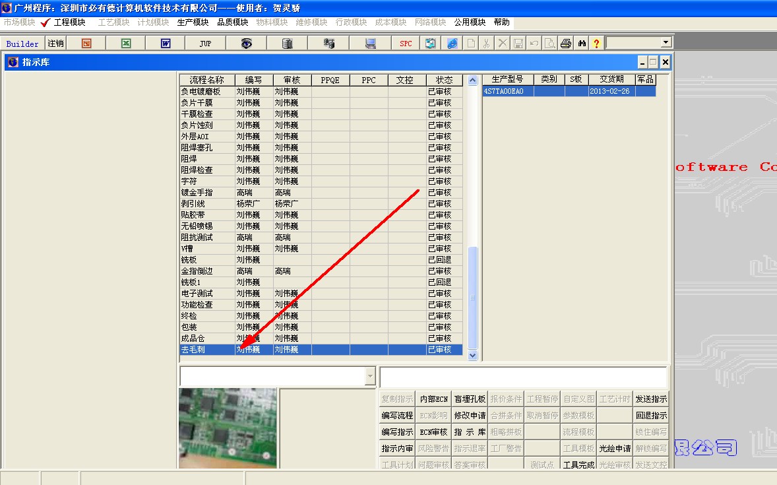The image size is (777, 485).
Task: Click the 生产型号 column header
Action: tap(507, 79)
